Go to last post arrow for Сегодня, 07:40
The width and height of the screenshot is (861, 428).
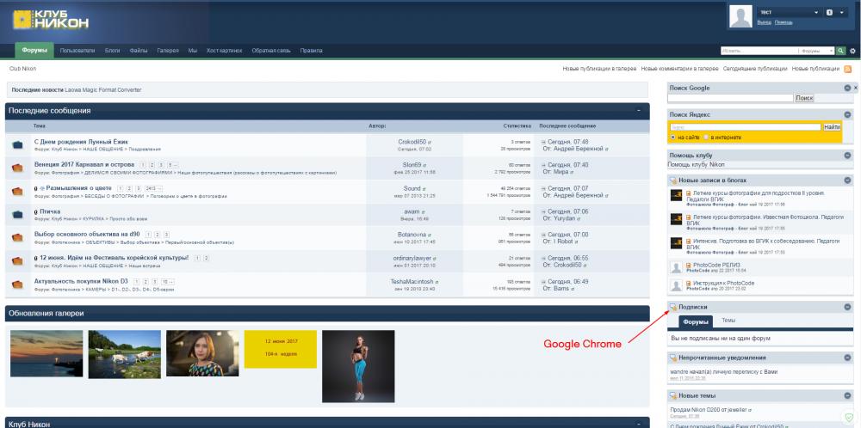(543, 165)
